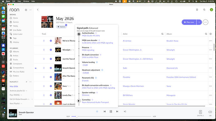
Task: Open the play queue icon
Action: click(x=125, y=112)
